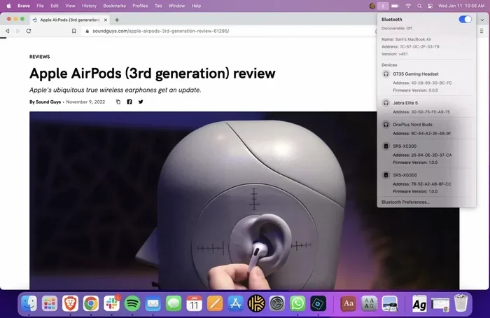This screenshot has width=490, height=318.
Task: Open WhatsApp from the dock
Action: pyautogui.click(x=297, y=303)
